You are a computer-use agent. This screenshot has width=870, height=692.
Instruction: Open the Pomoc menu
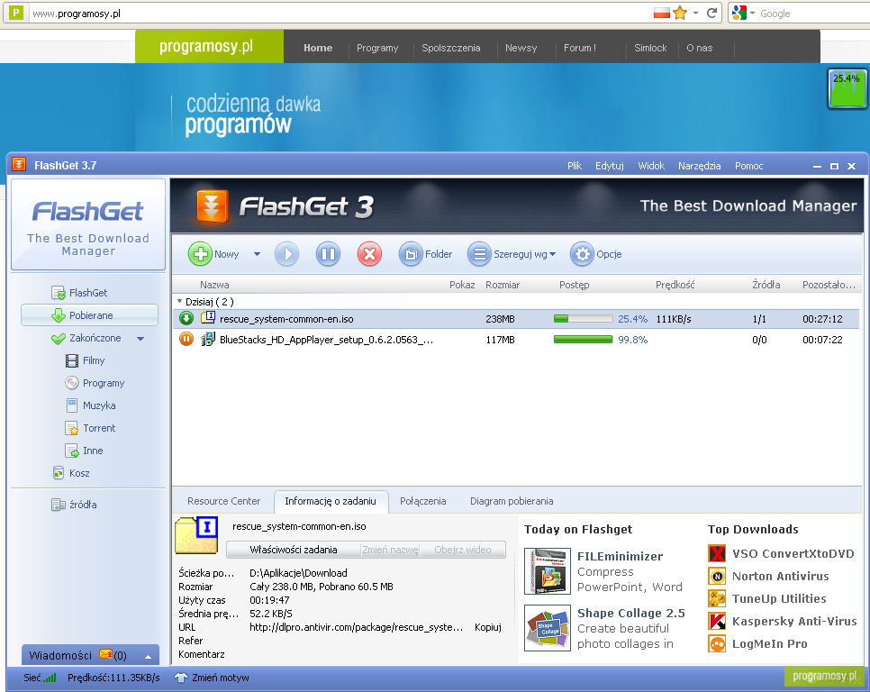748,166
